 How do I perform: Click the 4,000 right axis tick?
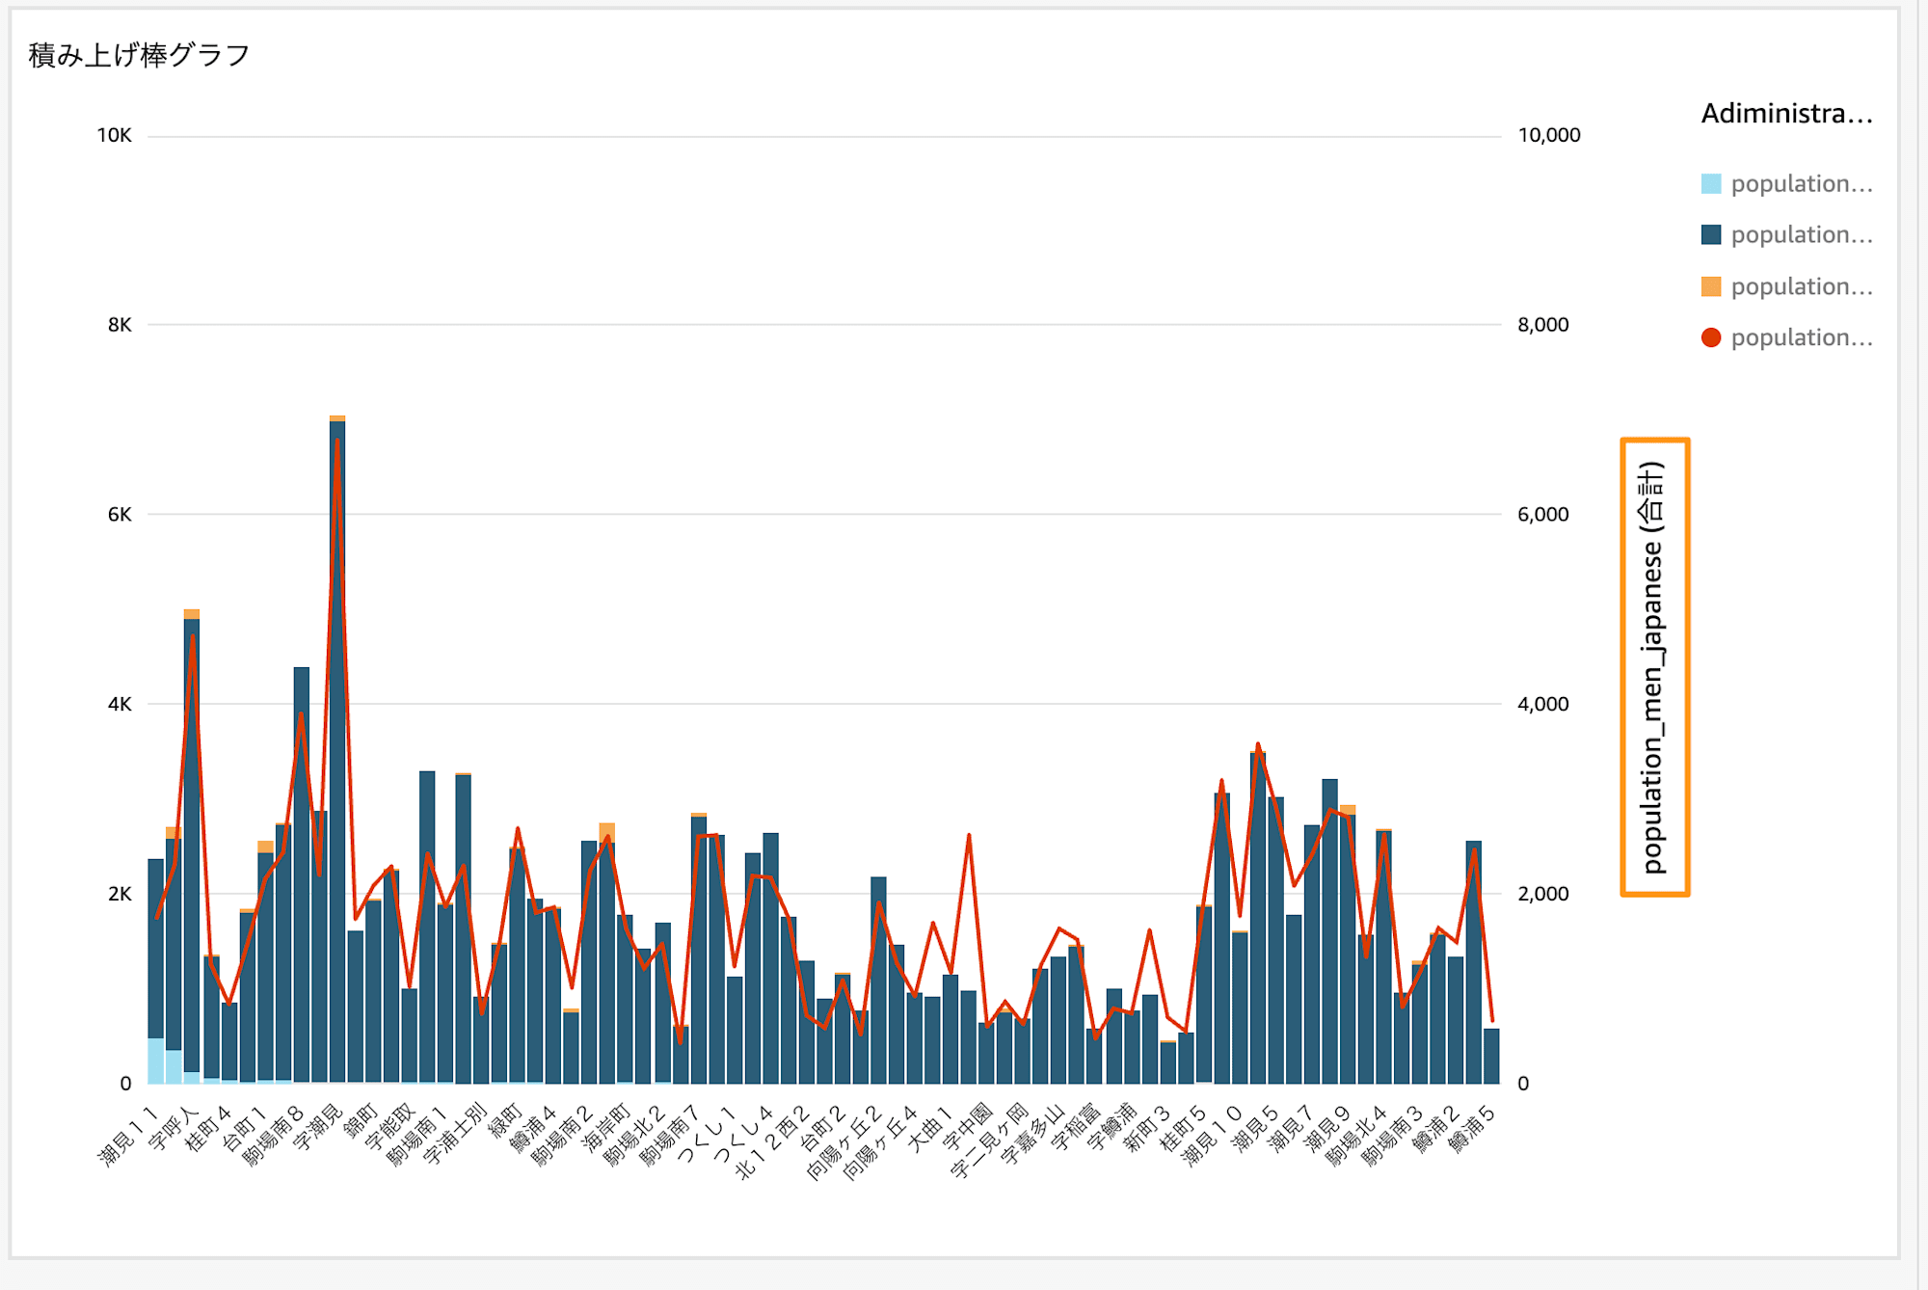pyautogui.click(x=1543, y=704)
